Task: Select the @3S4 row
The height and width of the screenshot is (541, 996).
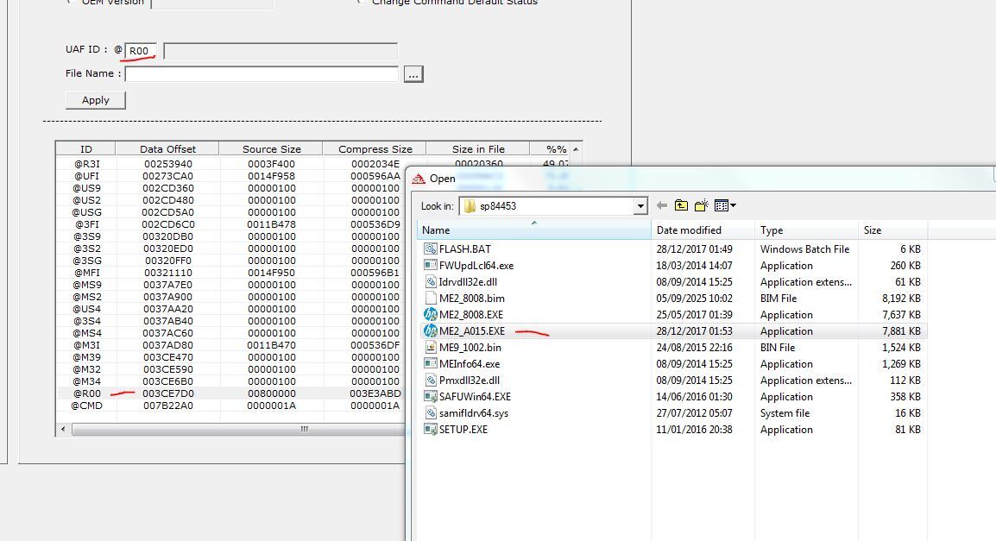Action: (x=231, y=321)
